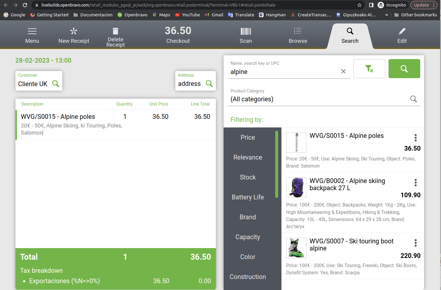Open the Translate bookmark
Viewport: 441px width, 290px height.
tap(241, 15)
